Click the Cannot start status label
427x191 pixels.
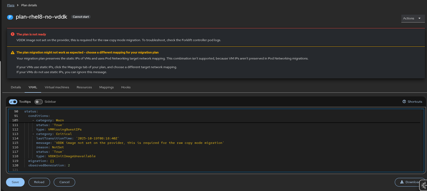(81, 17)
